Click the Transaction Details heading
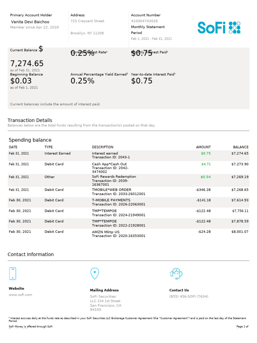257x343 pixels. [30, 120]
